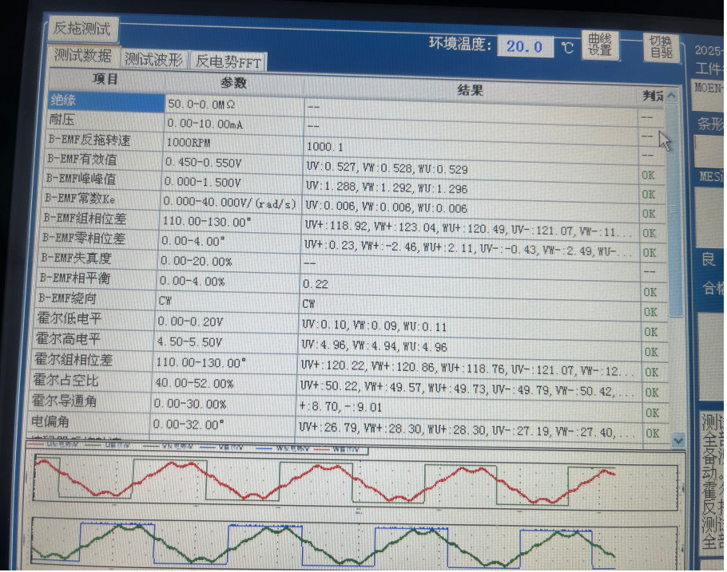The height and width of the screenshot is (572, 727).
Task: Click the red UV waveform chart
Action: (352, 483)
